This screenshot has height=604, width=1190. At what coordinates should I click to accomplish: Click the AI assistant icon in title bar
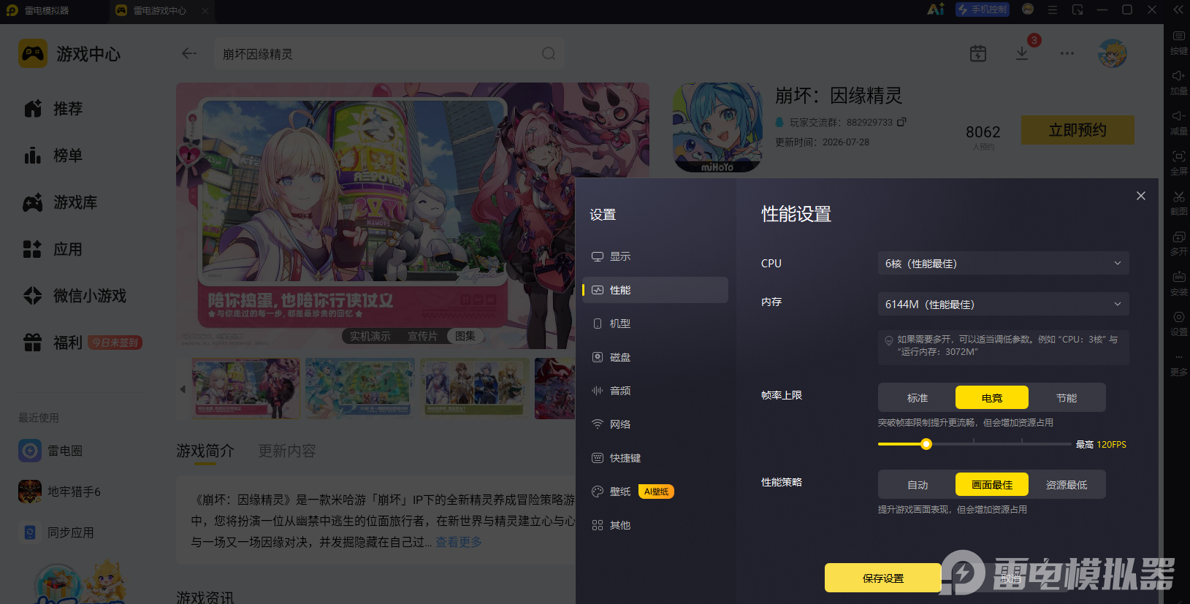[936, 9]
